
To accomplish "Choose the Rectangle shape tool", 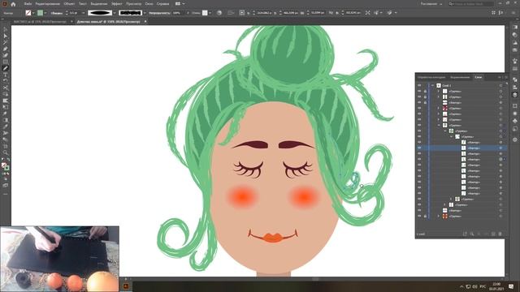I will tap(6, 62).
